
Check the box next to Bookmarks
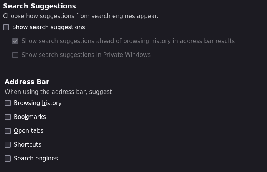point(8,117)
